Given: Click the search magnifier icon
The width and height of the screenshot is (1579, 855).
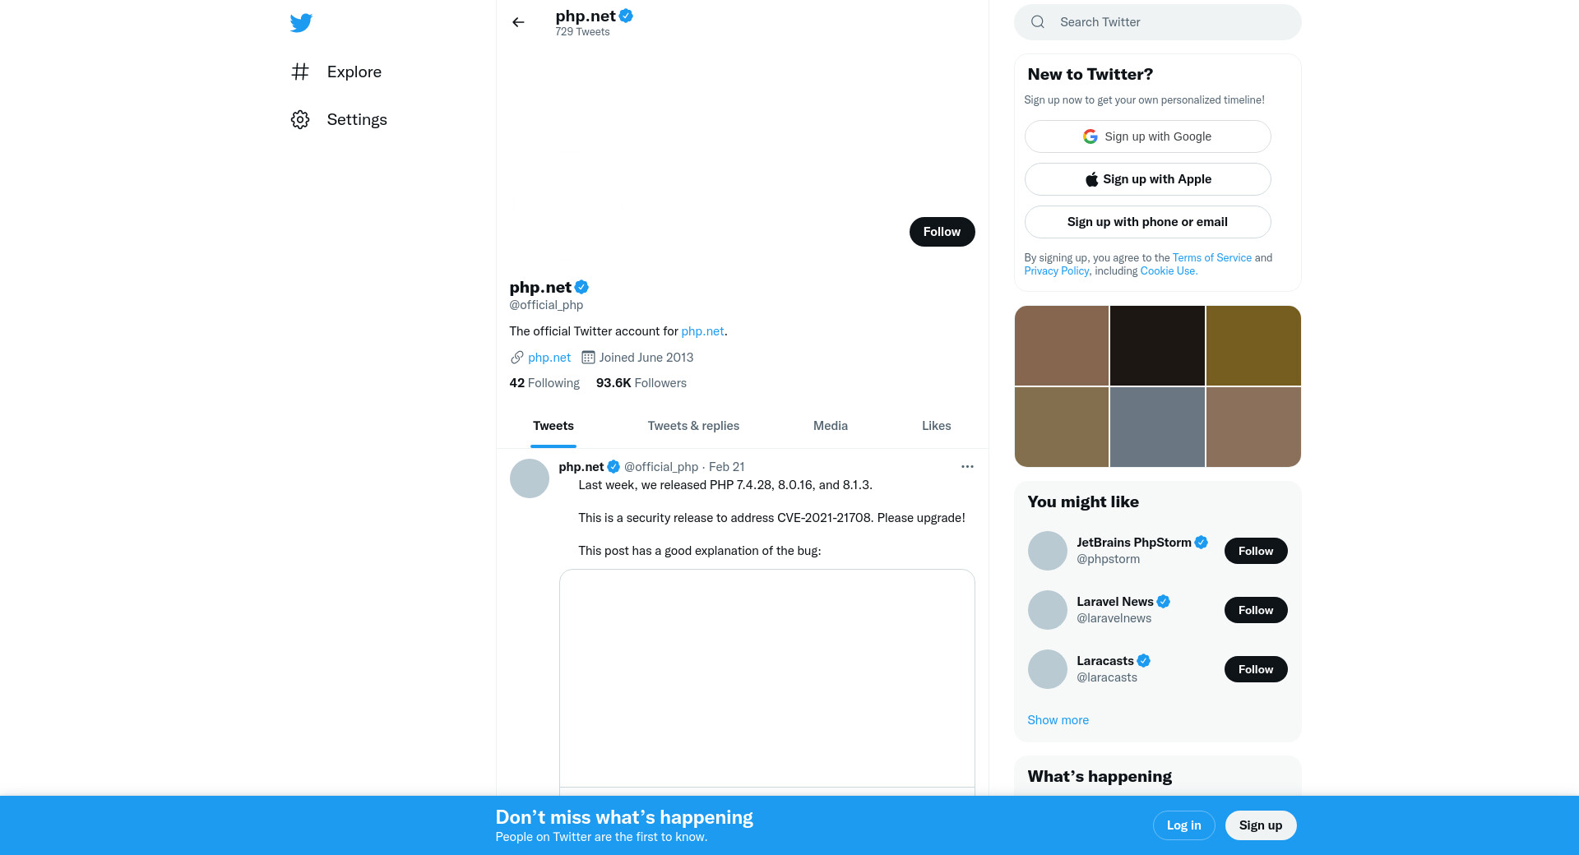Looking at the screenshot, I should coord(1038,22).
